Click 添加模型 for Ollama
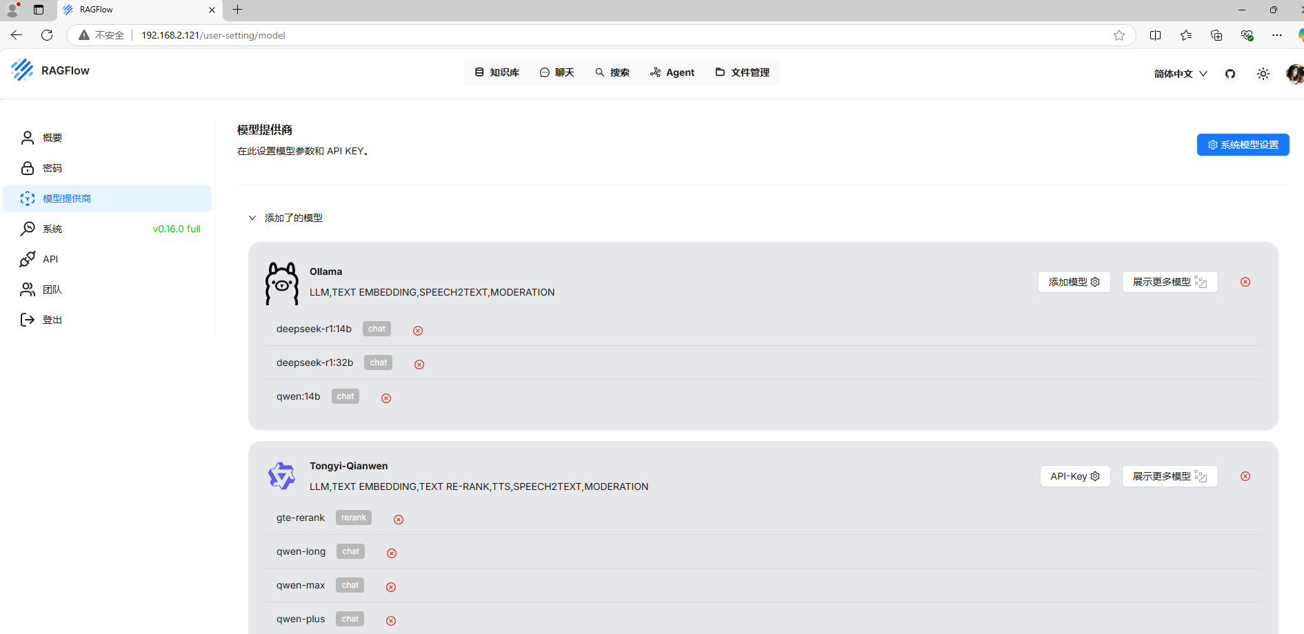 point(1074,282)
